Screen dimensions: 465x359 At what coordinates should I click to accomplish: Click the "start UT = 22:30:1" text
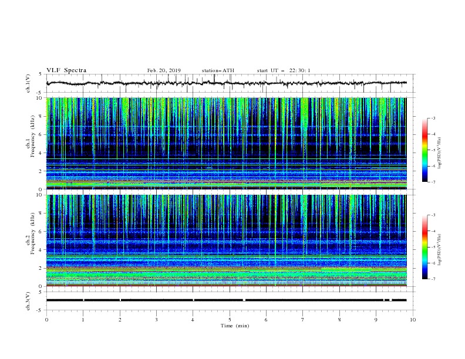284,70
